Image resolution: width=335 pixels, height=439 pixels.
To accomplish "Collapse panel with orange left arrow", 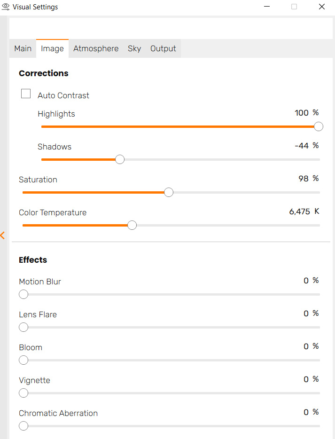I will pos(3,235).
